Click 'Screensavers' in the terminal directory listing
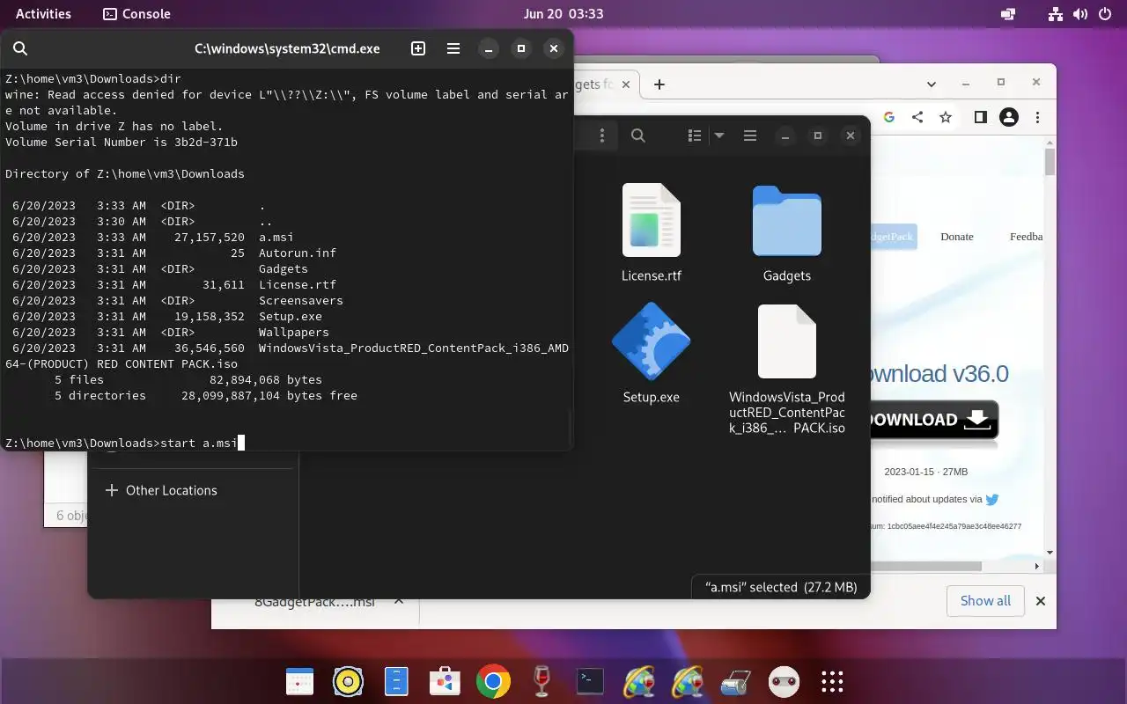 coord(301,300)
